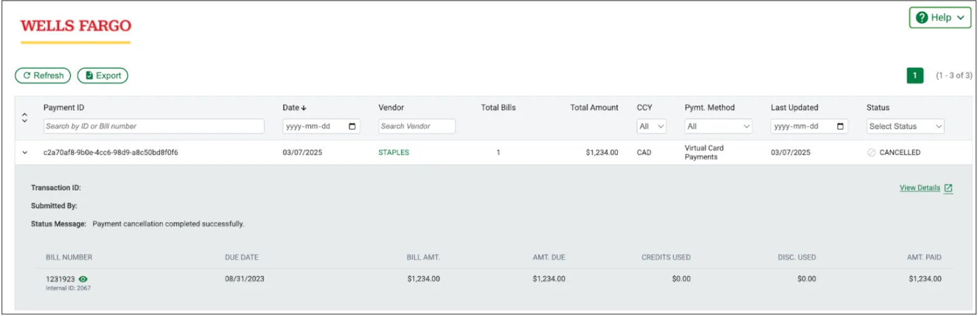Click the external-link icon beside View Details
Image resolution: width=978 pixels, height=316 pixels.
pyautogui.click(x=949, y=188)
